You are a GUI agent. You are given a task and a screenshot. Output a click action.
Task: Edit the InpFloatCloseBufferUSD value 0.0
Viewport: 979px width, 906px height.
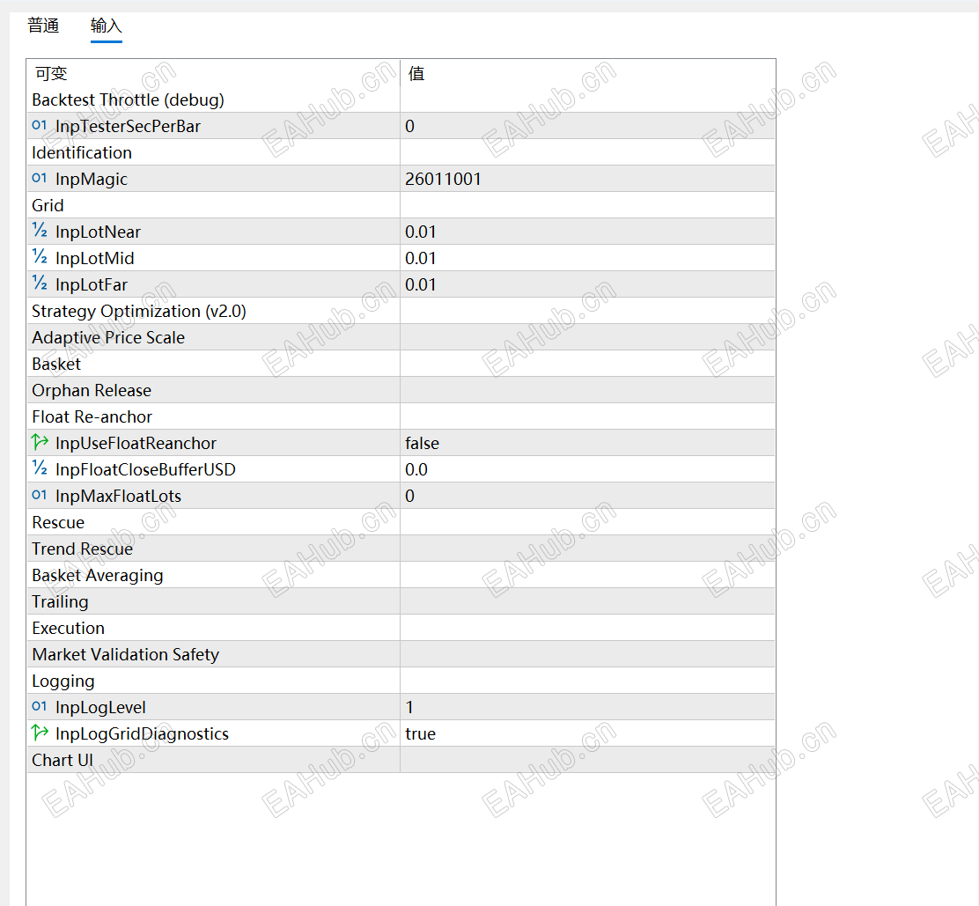tap(587, 469)
